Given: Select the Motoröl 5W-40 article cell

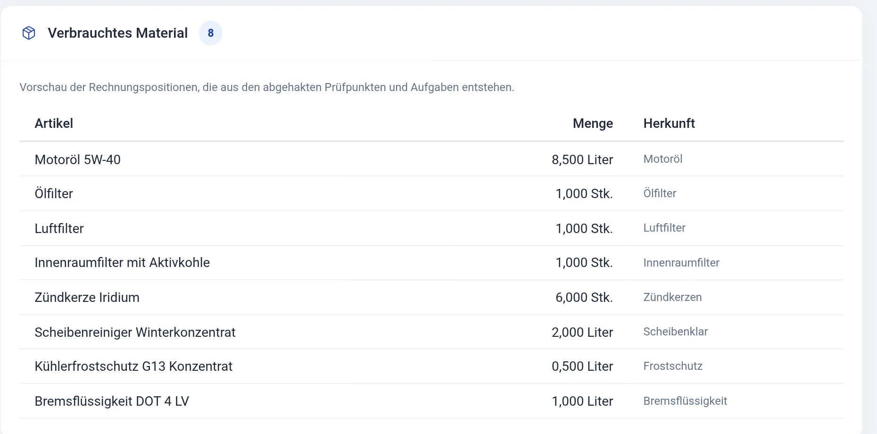Looking at the screenshot, I should pos(78,159).
